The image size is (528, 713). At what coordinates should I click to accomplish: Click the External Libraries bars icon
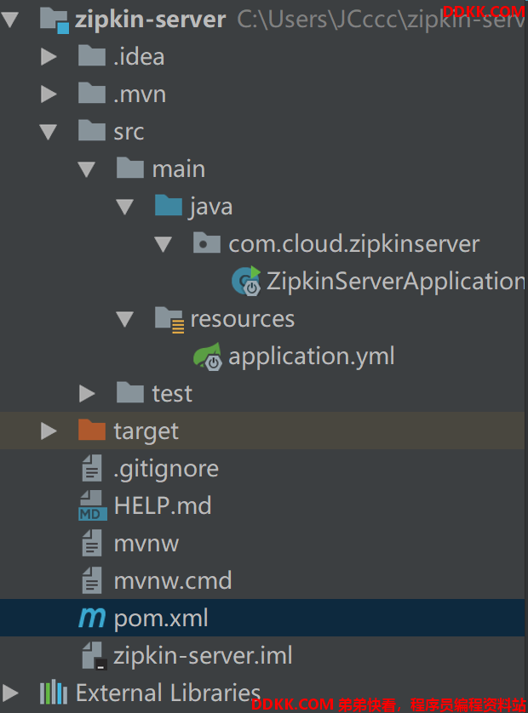[x=54, y=692]
